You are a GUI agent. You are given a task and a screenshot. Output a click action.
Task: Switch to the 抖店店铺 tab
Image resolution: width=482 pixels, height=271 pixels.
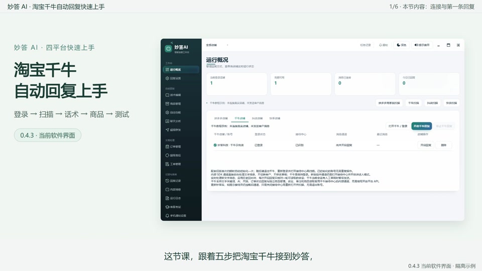point(257,118)
